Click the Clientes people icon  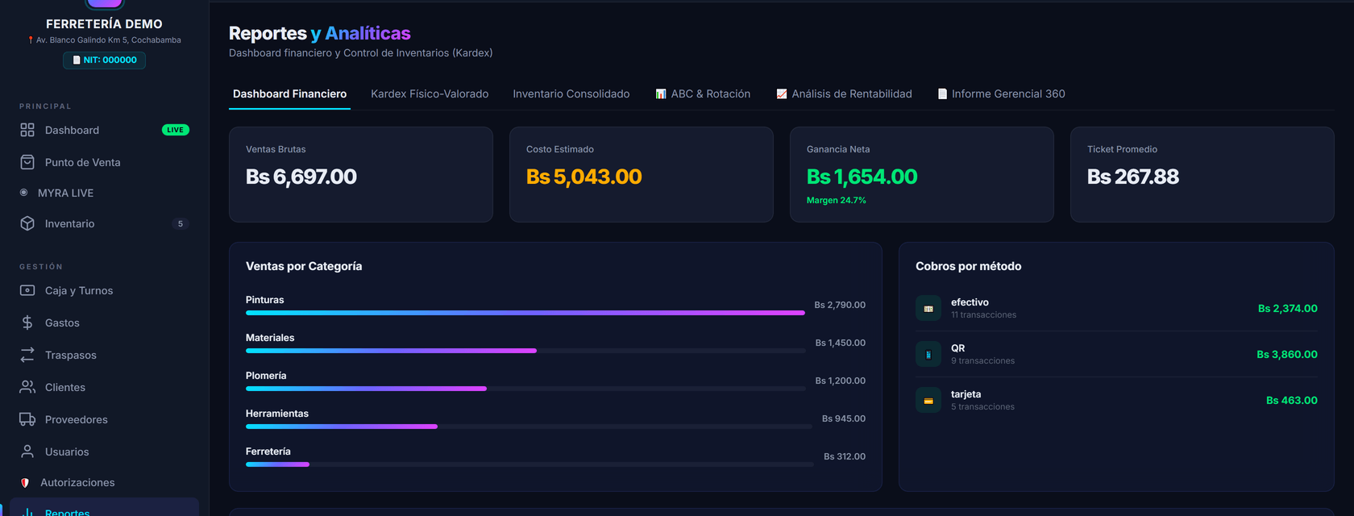click(x=27, y=387)
